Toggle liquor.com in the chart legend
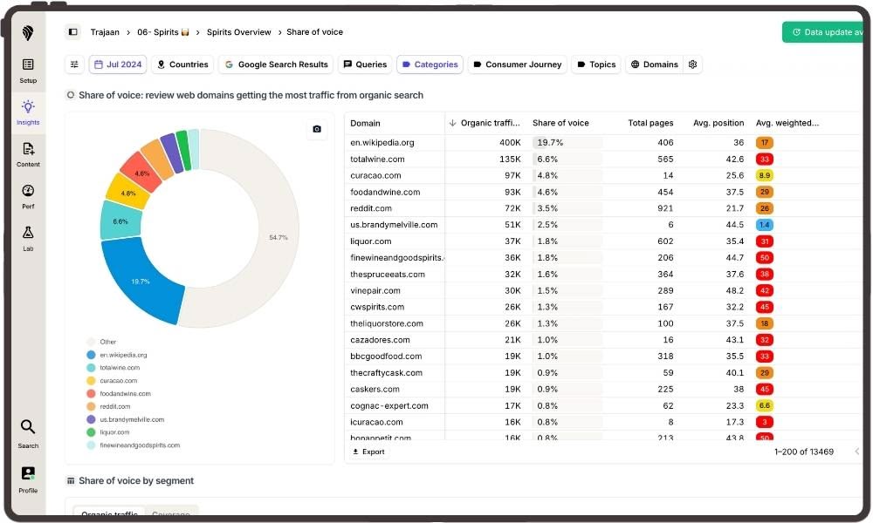This screenshot has width=873, height=523. 108,431
